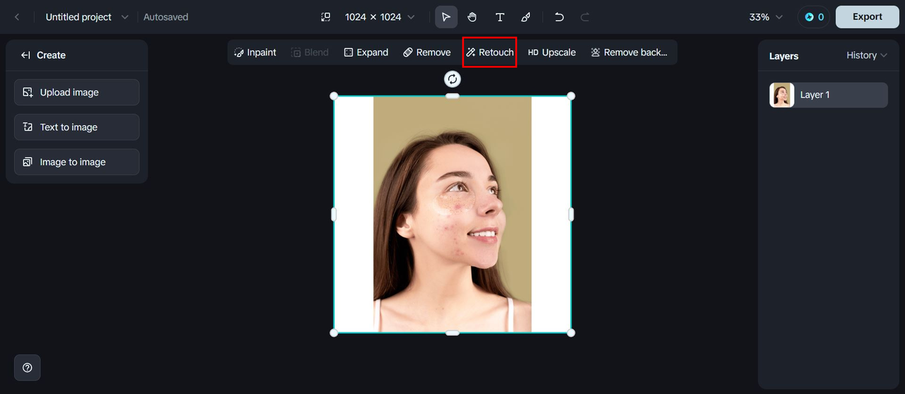The image size is (905, 394).
Task: Redo the last undone action
Action: (585, 17)
